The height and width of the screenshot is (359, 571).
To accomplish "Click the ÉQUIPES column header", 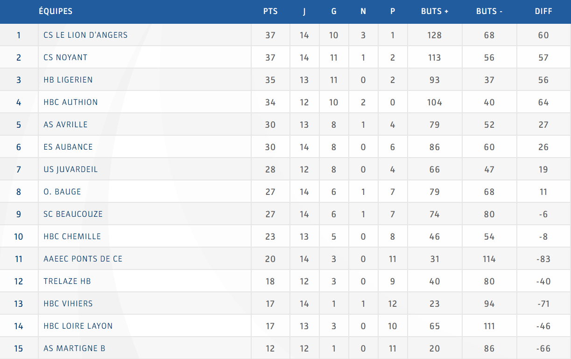I will click(x=56, y=11).
